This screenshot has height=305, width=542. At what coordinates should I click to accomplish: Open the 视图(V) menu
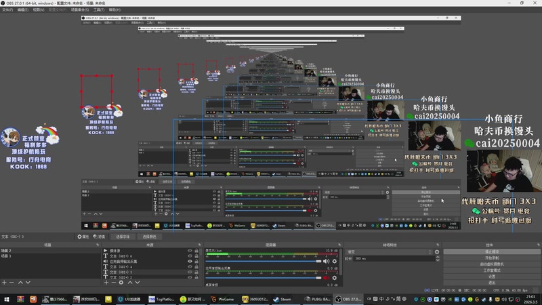click(39, 9)
